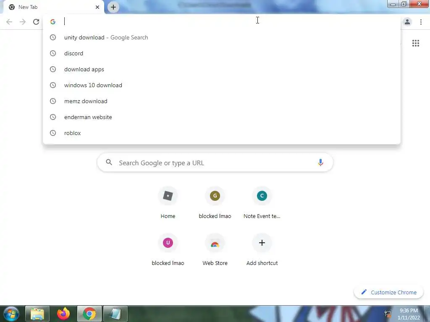Choose the 'discord' suggestion
Screen dimensions: 430x322
click(222, 53)
